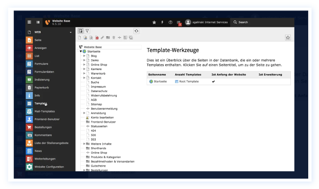Select the backend user section page icon
The height and width of the screenshot is (189, 319).
click(85, 38)
